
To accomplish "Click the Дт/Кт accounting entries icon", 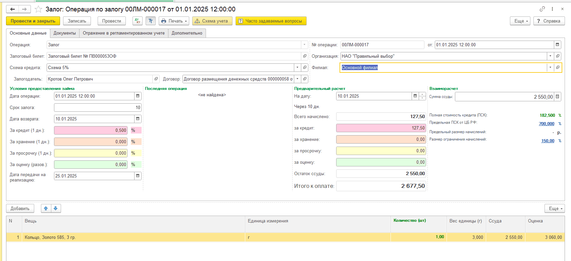I will [138, 21].
